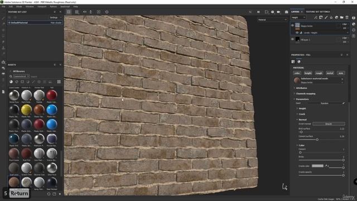Toggle visibility of the Sloppy bricks layer
The height and width of the screenshot is (201, 357).
click(x=292, y=25)
